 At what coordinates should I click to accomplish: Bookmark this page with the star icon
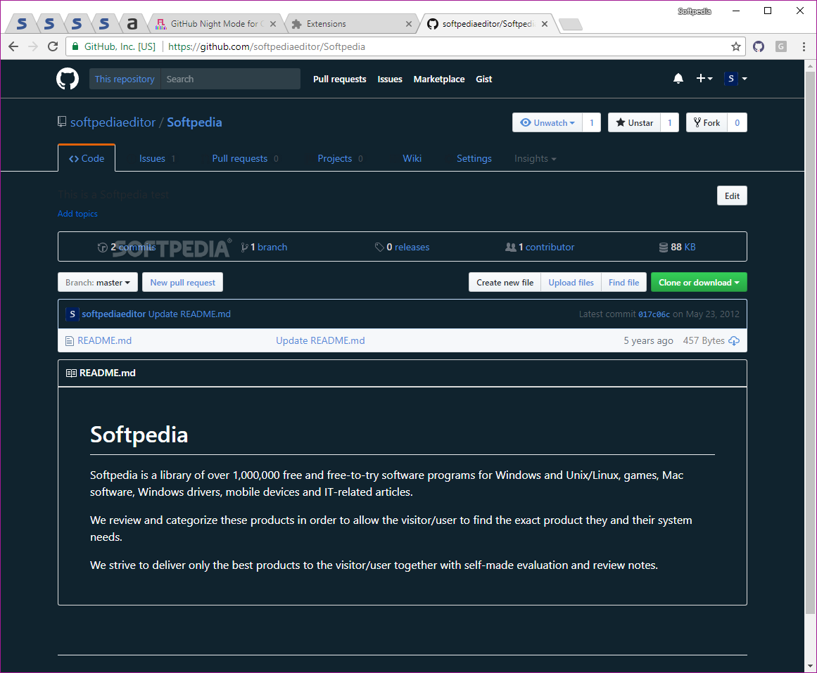tap(735, 46)
